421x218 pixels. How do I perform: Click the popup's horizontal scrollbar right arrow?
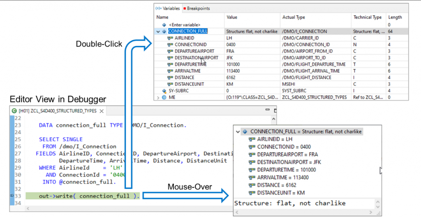coord(371,212)
